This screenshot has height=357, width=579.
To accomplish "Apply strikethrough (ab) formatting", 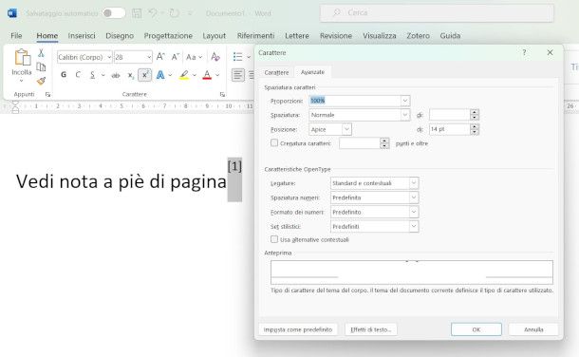I will (x=116, y=75).
